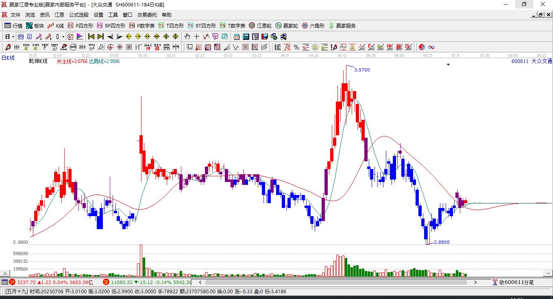Expand the candlestick style dropdown arrow

point(63,37)
